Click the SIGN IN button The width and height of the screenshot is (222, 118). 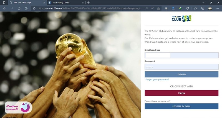point(181,74)
